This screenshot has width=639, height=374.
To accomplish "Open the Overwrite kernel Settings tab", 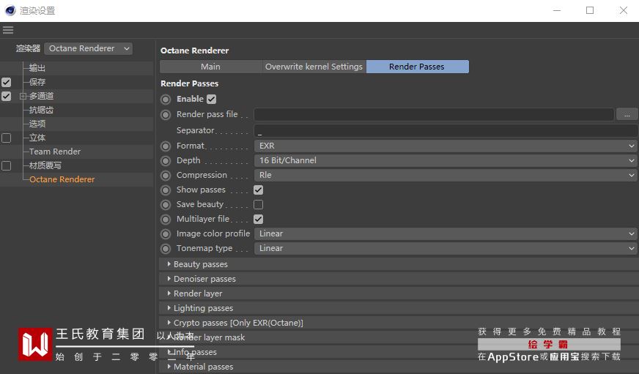I will (314, 67).
